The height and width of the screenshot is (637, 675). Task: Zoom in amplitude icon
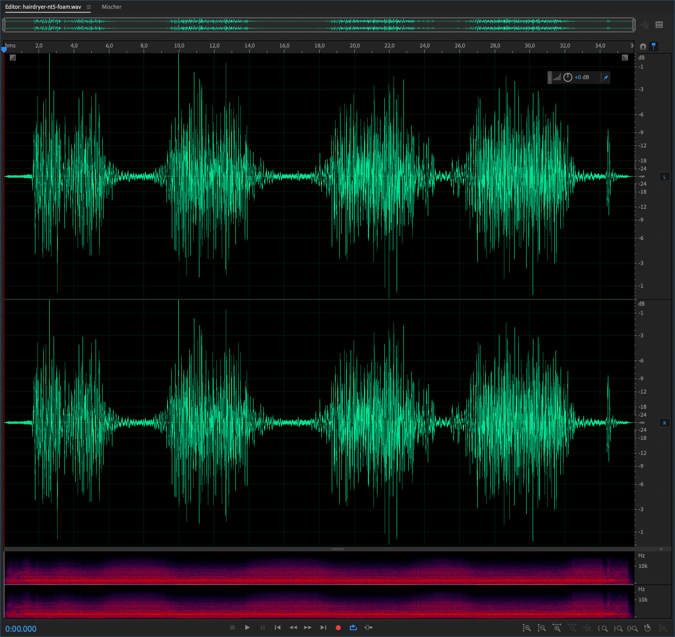click(x=526, y=628)
